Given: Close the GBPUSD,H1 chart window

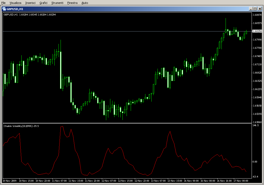Looking at the screenshot, I should (260, 9).
